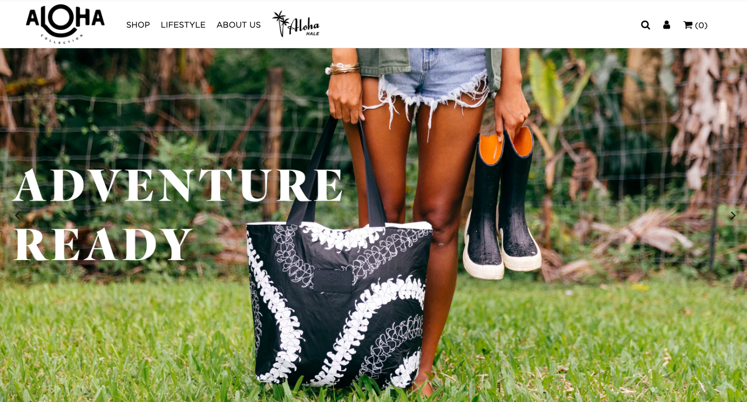
Task: Expand the SHOP navigation menu
Action: 138,25
